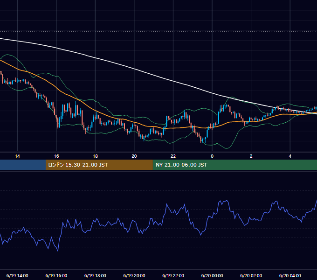The width and height of the screenshot is (317, 280).
Task: Click the 14 hour label on price chart axis
Action: (17, 156)
